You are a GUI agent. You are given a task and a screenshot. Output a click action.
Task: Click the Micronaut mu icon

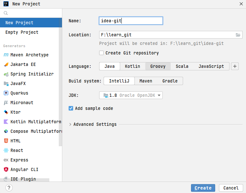[6, 103]
